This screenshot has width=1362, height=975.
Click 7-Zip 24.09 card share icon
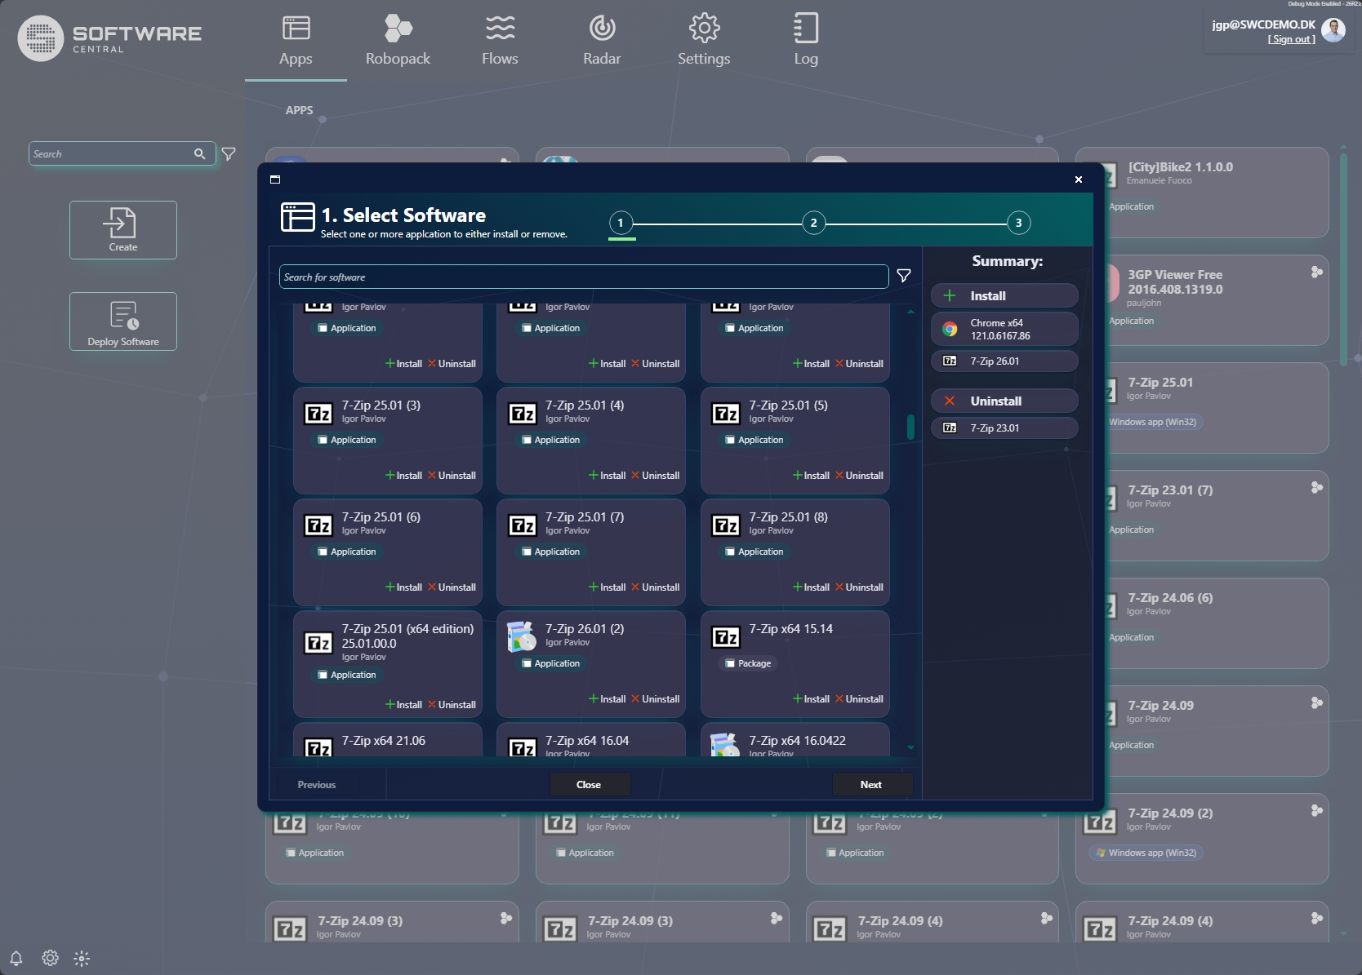point(1316,702)
